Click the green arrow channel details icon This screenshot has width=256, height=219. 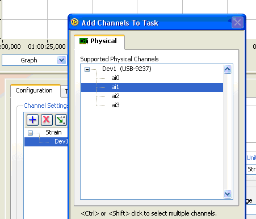tap(61, 120)
